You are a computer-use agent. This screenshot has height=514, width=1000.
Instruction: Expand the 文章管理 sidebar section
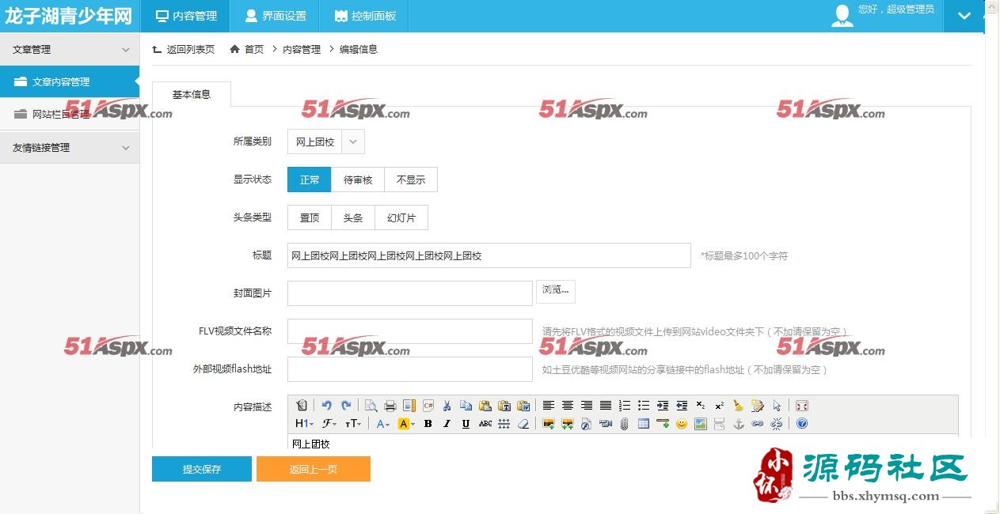[70, 49]
